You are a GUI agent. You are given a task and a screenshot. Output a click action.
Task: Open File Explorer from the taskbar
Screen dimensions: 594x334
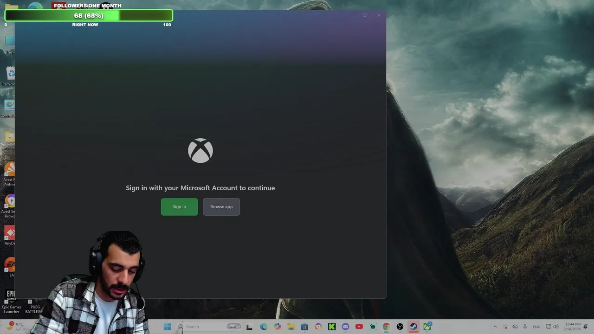pos(291,327)
